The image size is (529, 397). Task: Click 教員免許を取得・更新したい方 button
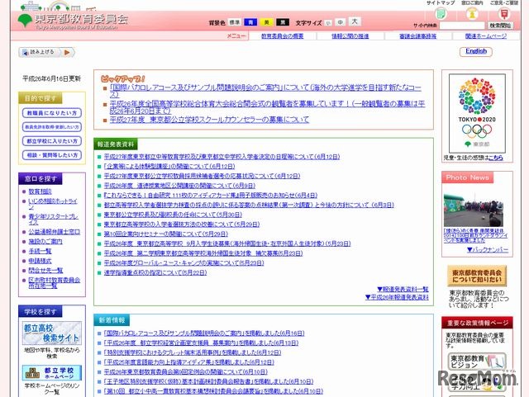(x=52, y=127)
